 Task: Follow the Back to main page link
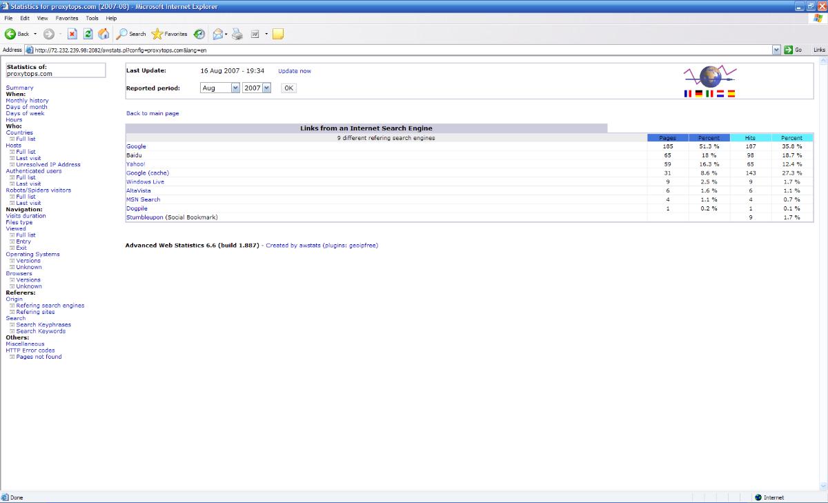click(x=152, y=113)
